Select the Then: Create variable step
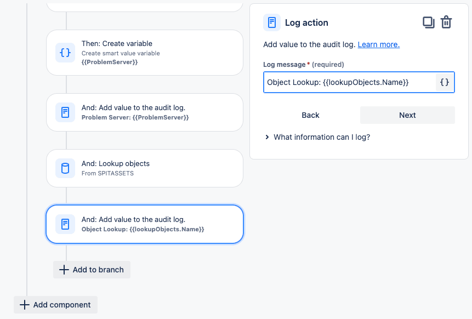Viewport: 472px width, 319px height. pos(145,53)
